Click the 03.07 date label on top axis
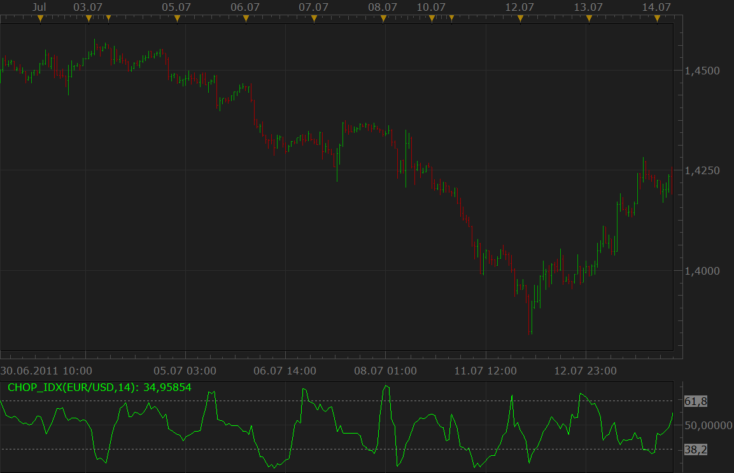Viewport: 734px width, 473px height. pos(88,7)
